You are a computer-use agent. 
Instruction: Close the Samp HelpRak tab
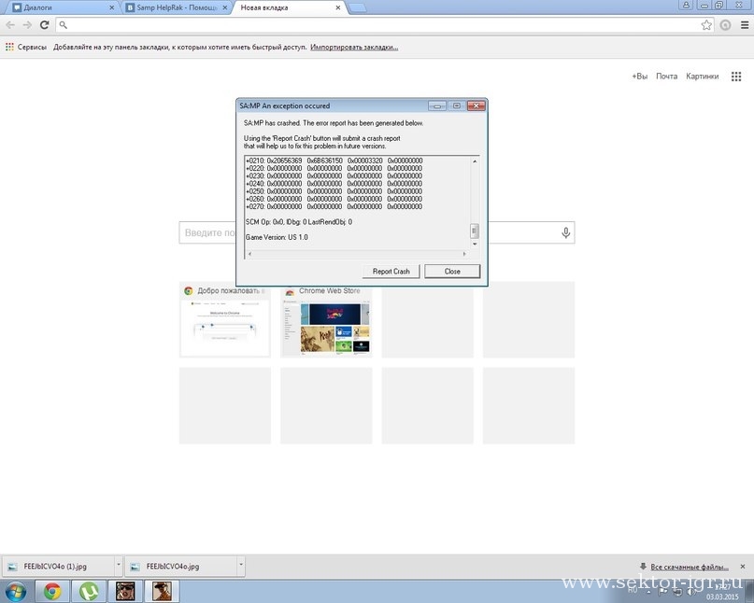[x=224, y=7]
